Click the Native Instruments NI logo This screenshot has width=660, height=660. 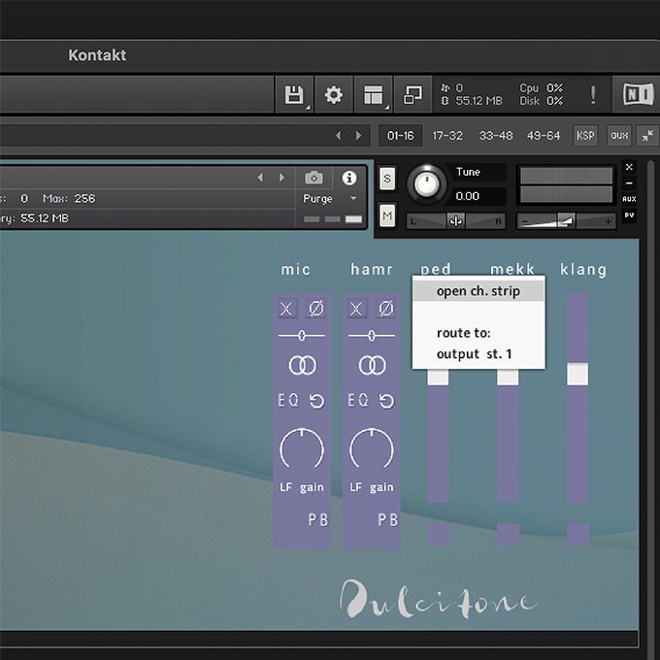(x=638, y=94)
